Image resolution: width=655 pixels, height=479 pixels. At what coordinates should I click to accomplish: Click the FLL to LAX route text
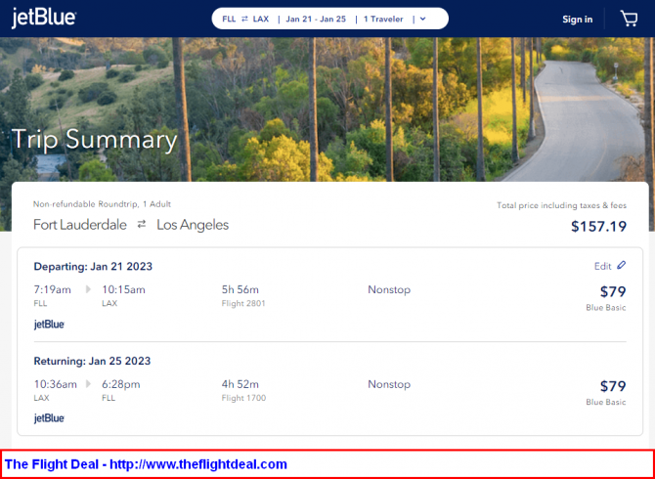(245, 19)
